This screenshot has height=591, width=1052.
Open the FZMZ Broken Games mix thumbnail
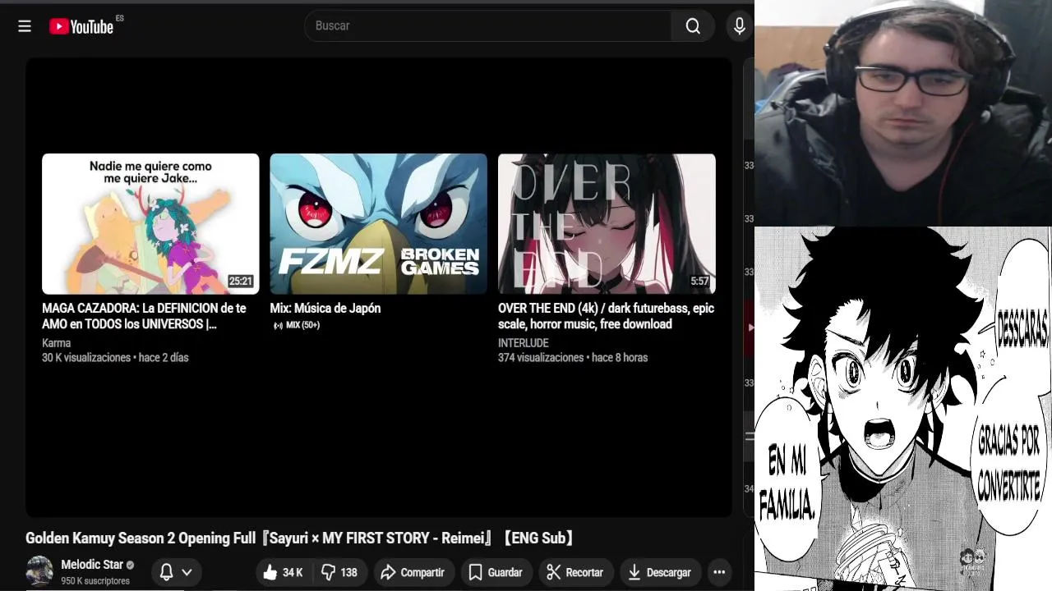pos(378,223)
